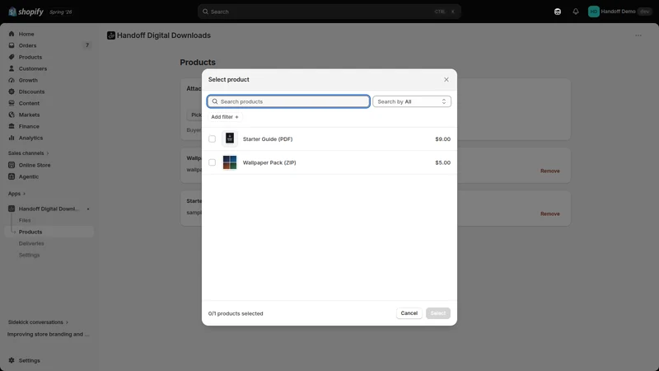Click the Starter Guide (PDF) product name
Viewport: 659px width, 371px height.
268,139
